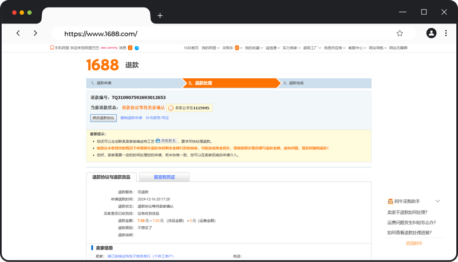Screen dimensions: 458x262
Task: Click the browser back arrow
Action: pyautogui.click(x=18, y=34)
